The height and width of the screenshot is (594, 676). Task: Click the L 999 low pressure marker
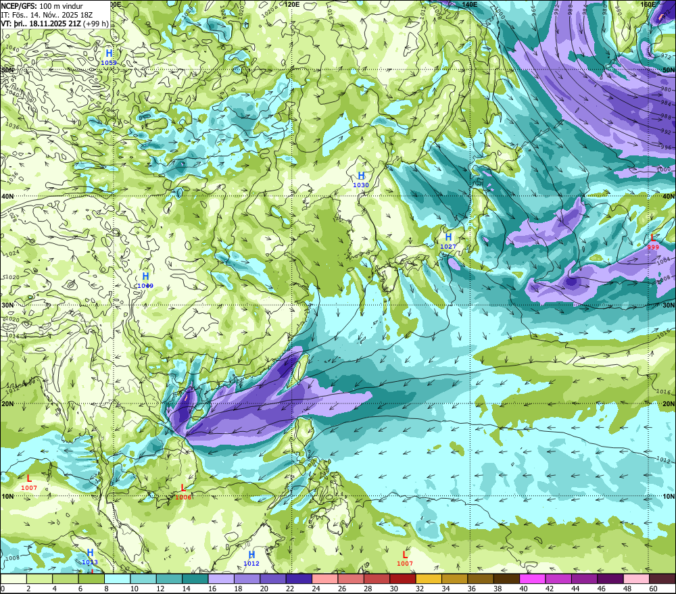tap(653, 241)
